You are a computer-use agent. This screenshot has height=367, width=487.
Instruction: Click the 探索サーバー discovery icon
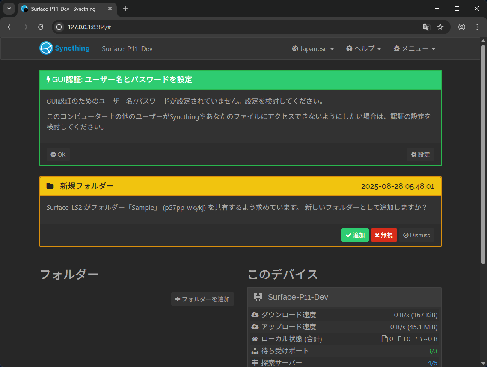tap(255, 362)
